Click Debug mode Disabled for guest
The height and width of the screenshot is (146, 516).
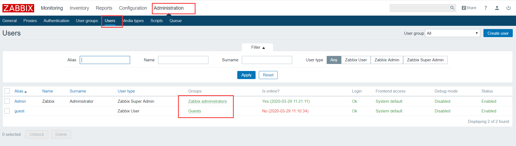coord(442,111)
